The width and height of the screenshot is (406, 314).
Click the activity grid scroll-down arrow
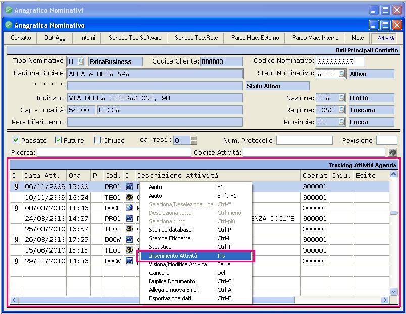coord(393,291)
